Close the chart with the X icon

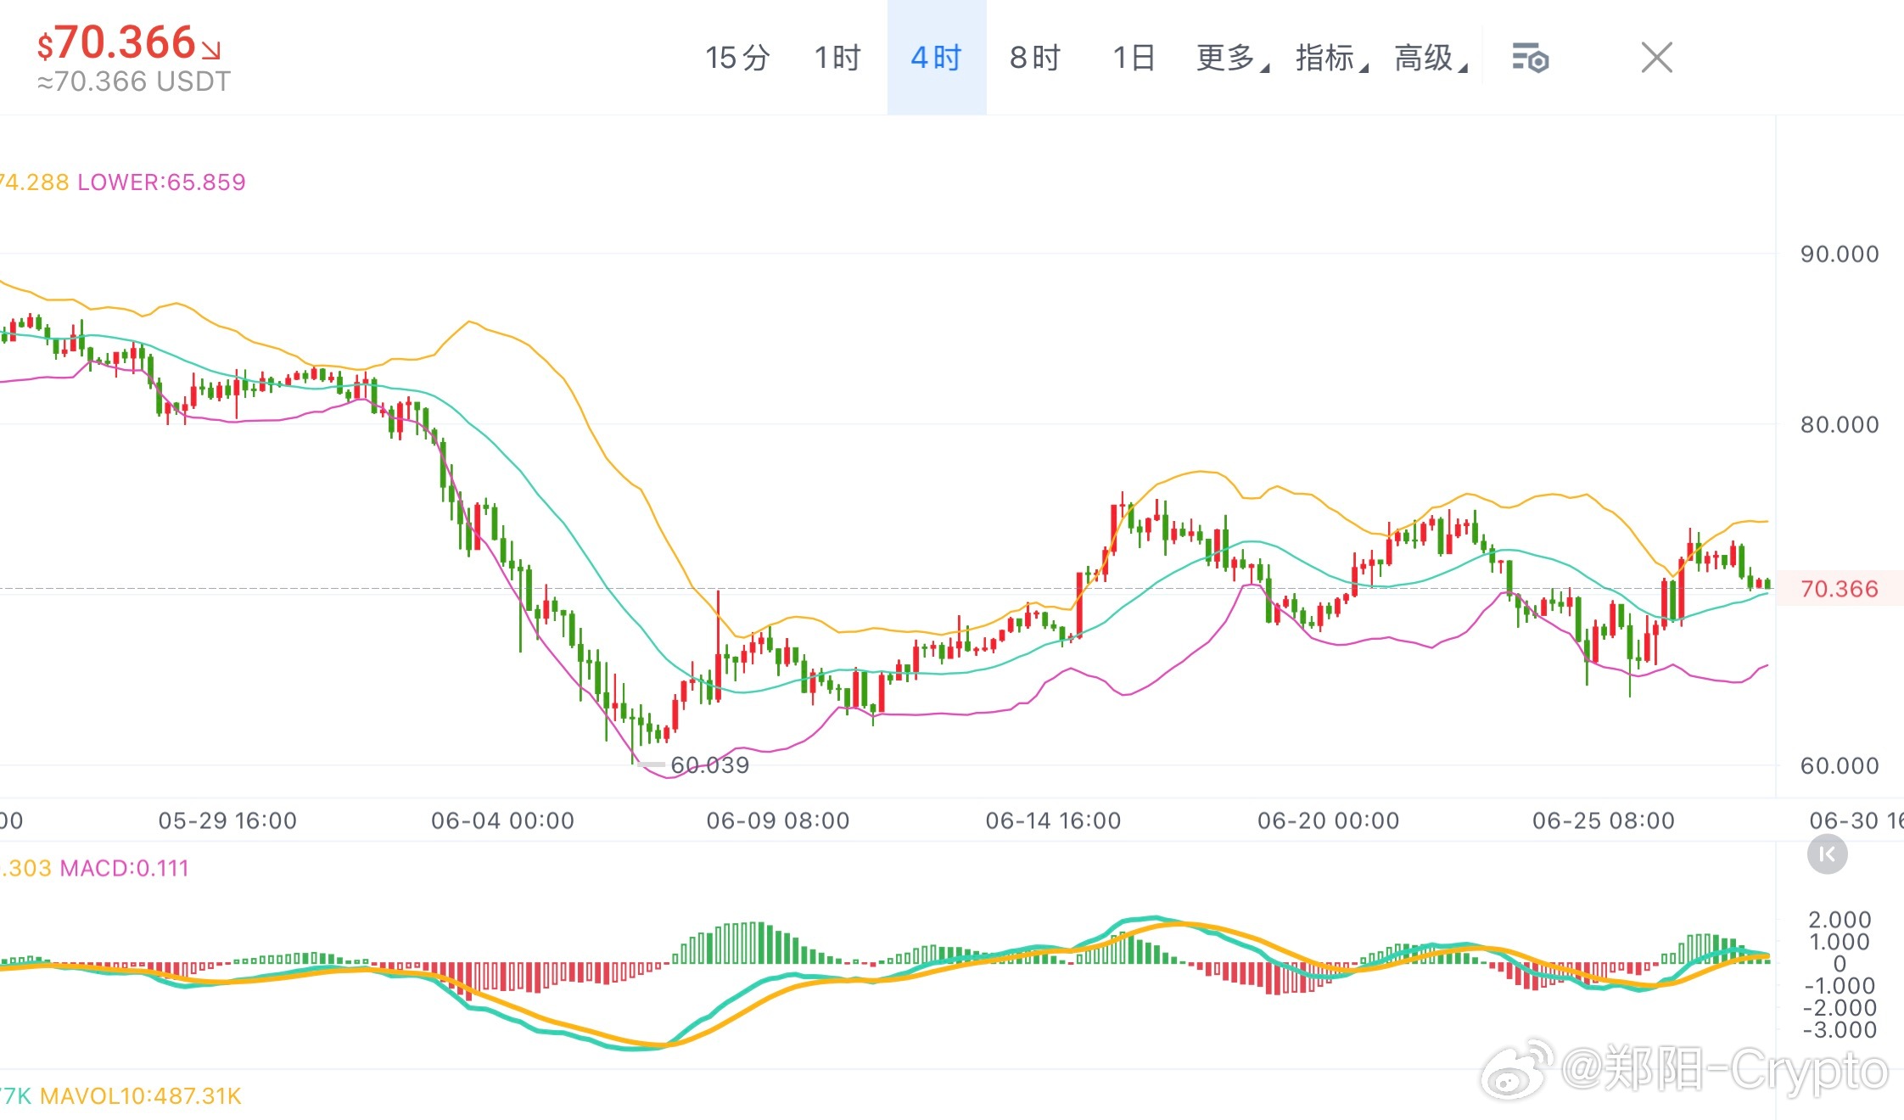point(1656,58)
